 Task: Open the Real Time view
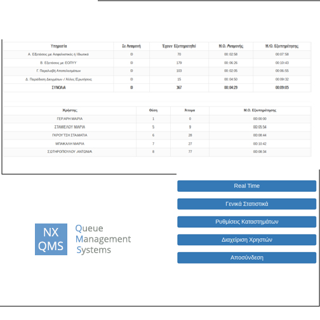click(x=247, y=186)
